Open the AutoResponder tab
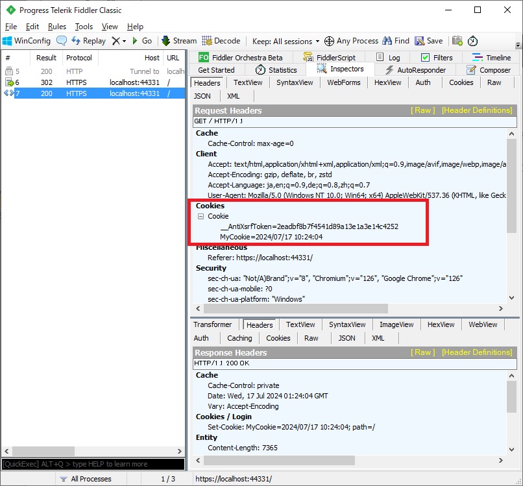Screen dimensions: 523x486 (x=415, y=70)
